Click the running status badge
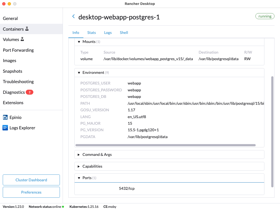Viewport: 280px width, 210px height. [x=265, y=16]
